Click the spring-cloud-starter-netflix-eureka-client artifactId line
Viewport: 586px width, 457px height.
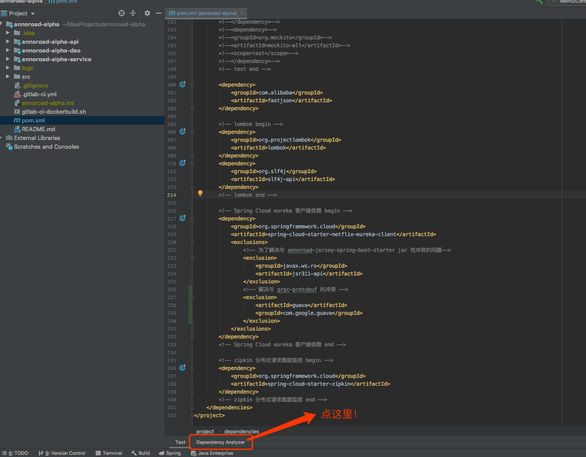point(333,234)
